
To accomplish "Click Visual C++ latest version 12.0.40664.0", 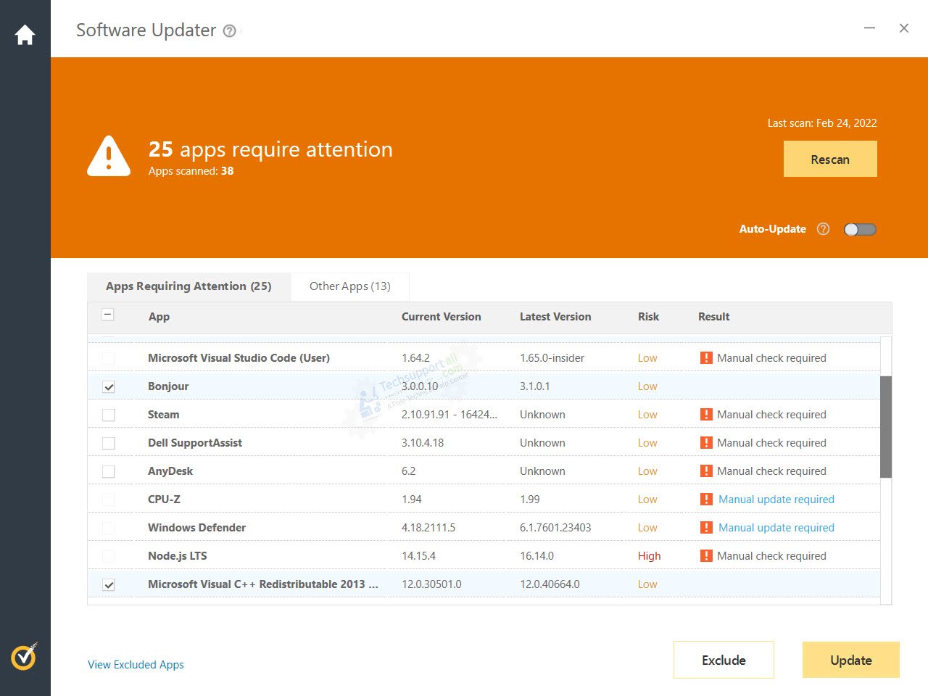I will click(550, 584).
